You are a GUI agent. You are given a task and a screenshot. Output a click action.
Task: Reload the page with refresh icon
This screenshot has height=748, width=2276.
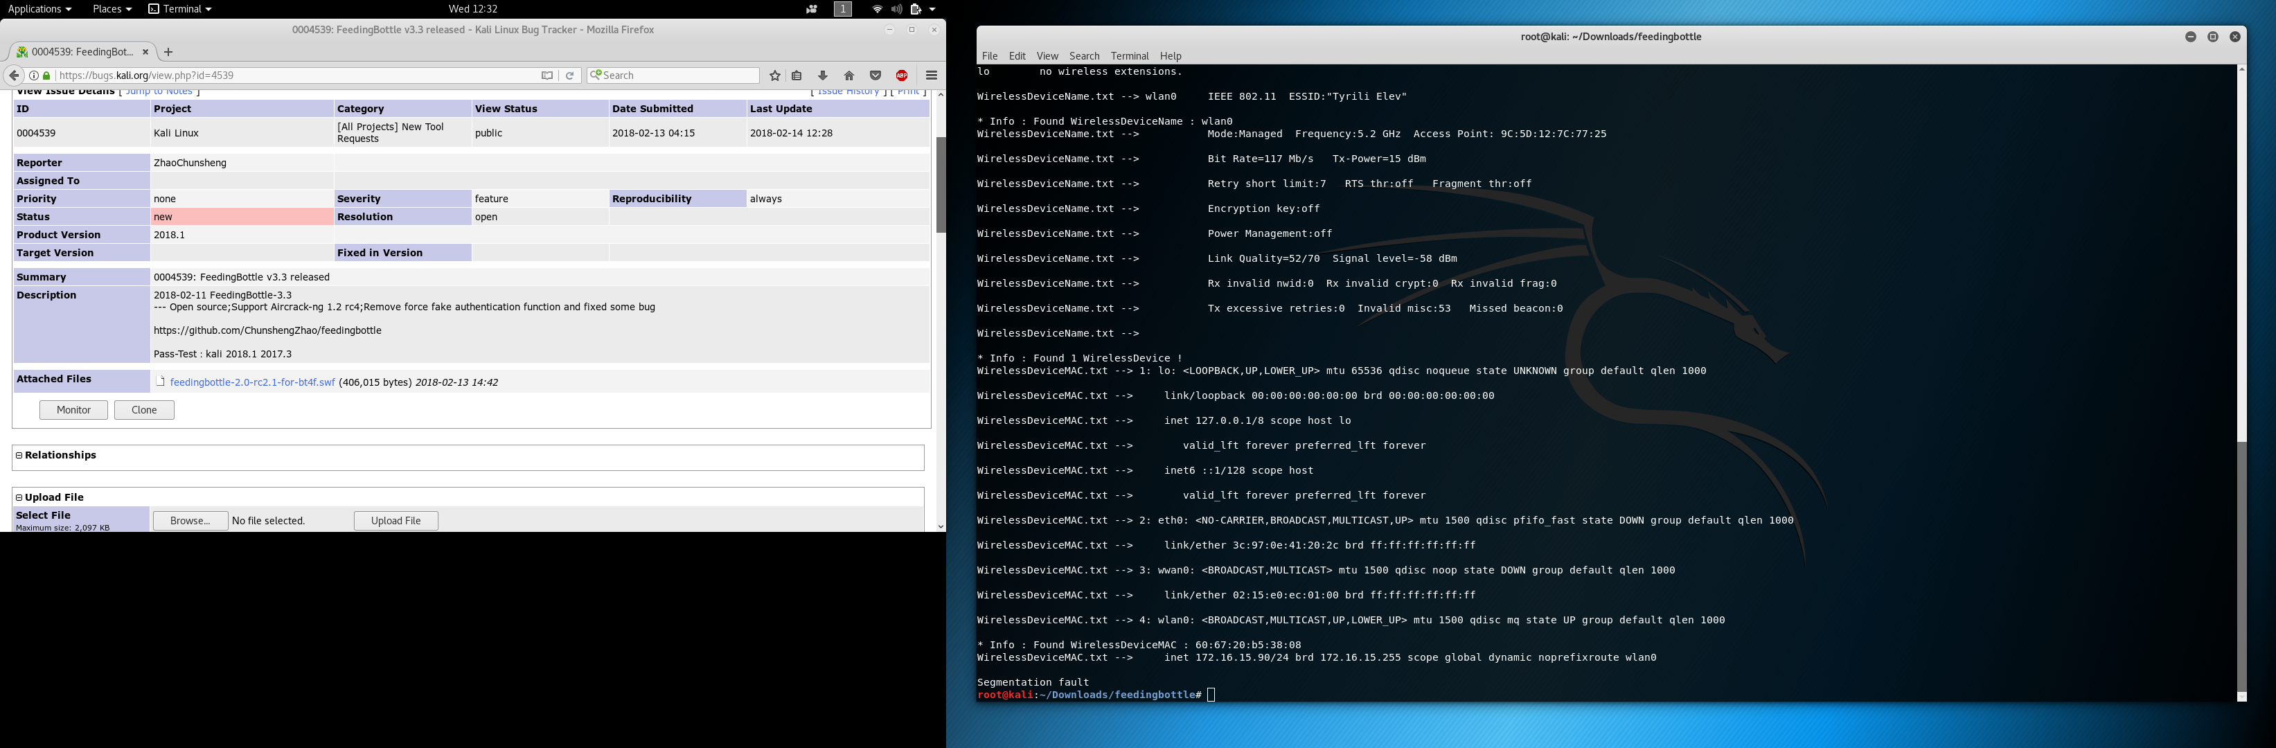pos(570,75)
